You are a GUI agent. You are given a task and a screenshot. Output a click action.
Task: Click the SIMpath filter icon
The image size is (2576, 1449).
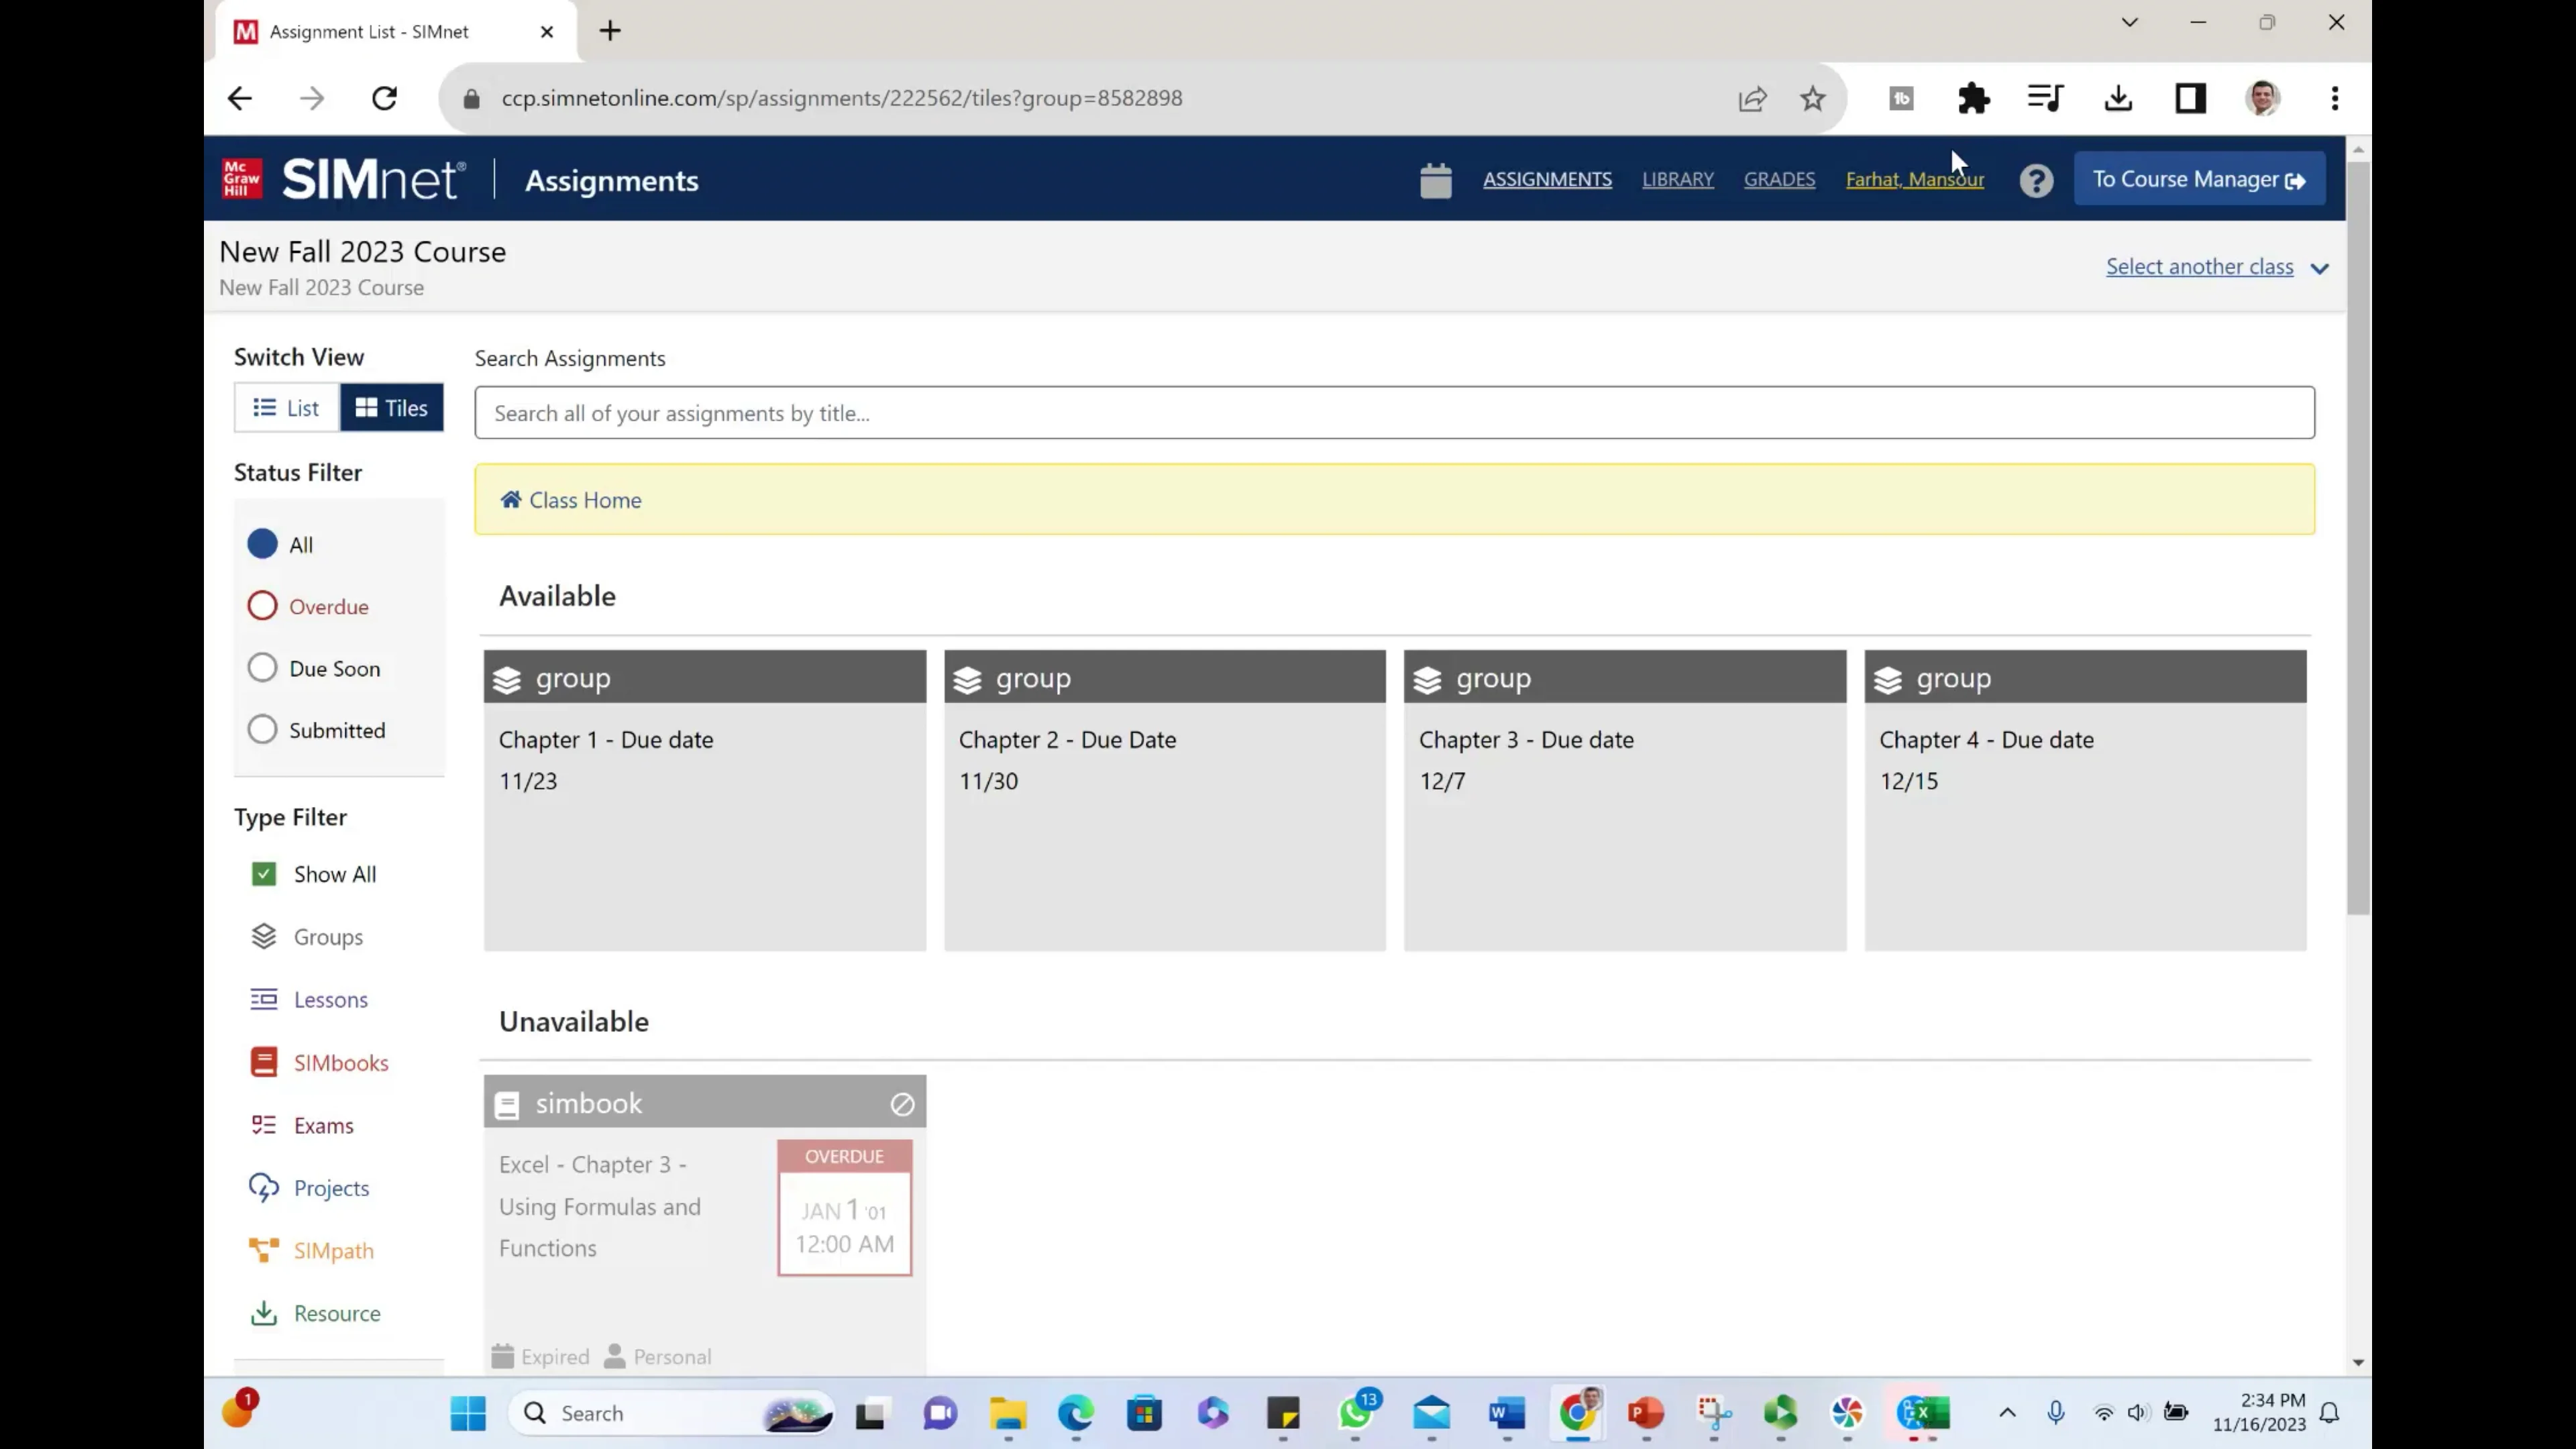263,1250
